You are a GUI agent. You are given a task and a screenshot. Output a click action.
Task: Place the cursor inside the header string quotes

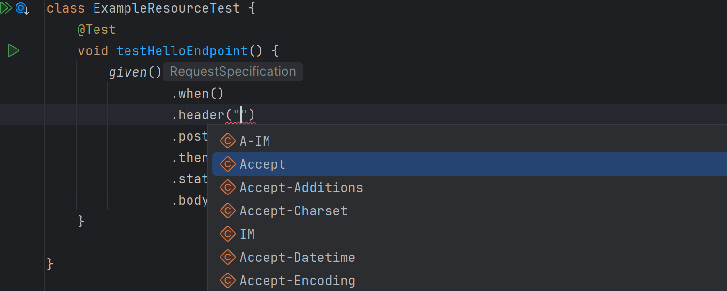tap(241, 115)
